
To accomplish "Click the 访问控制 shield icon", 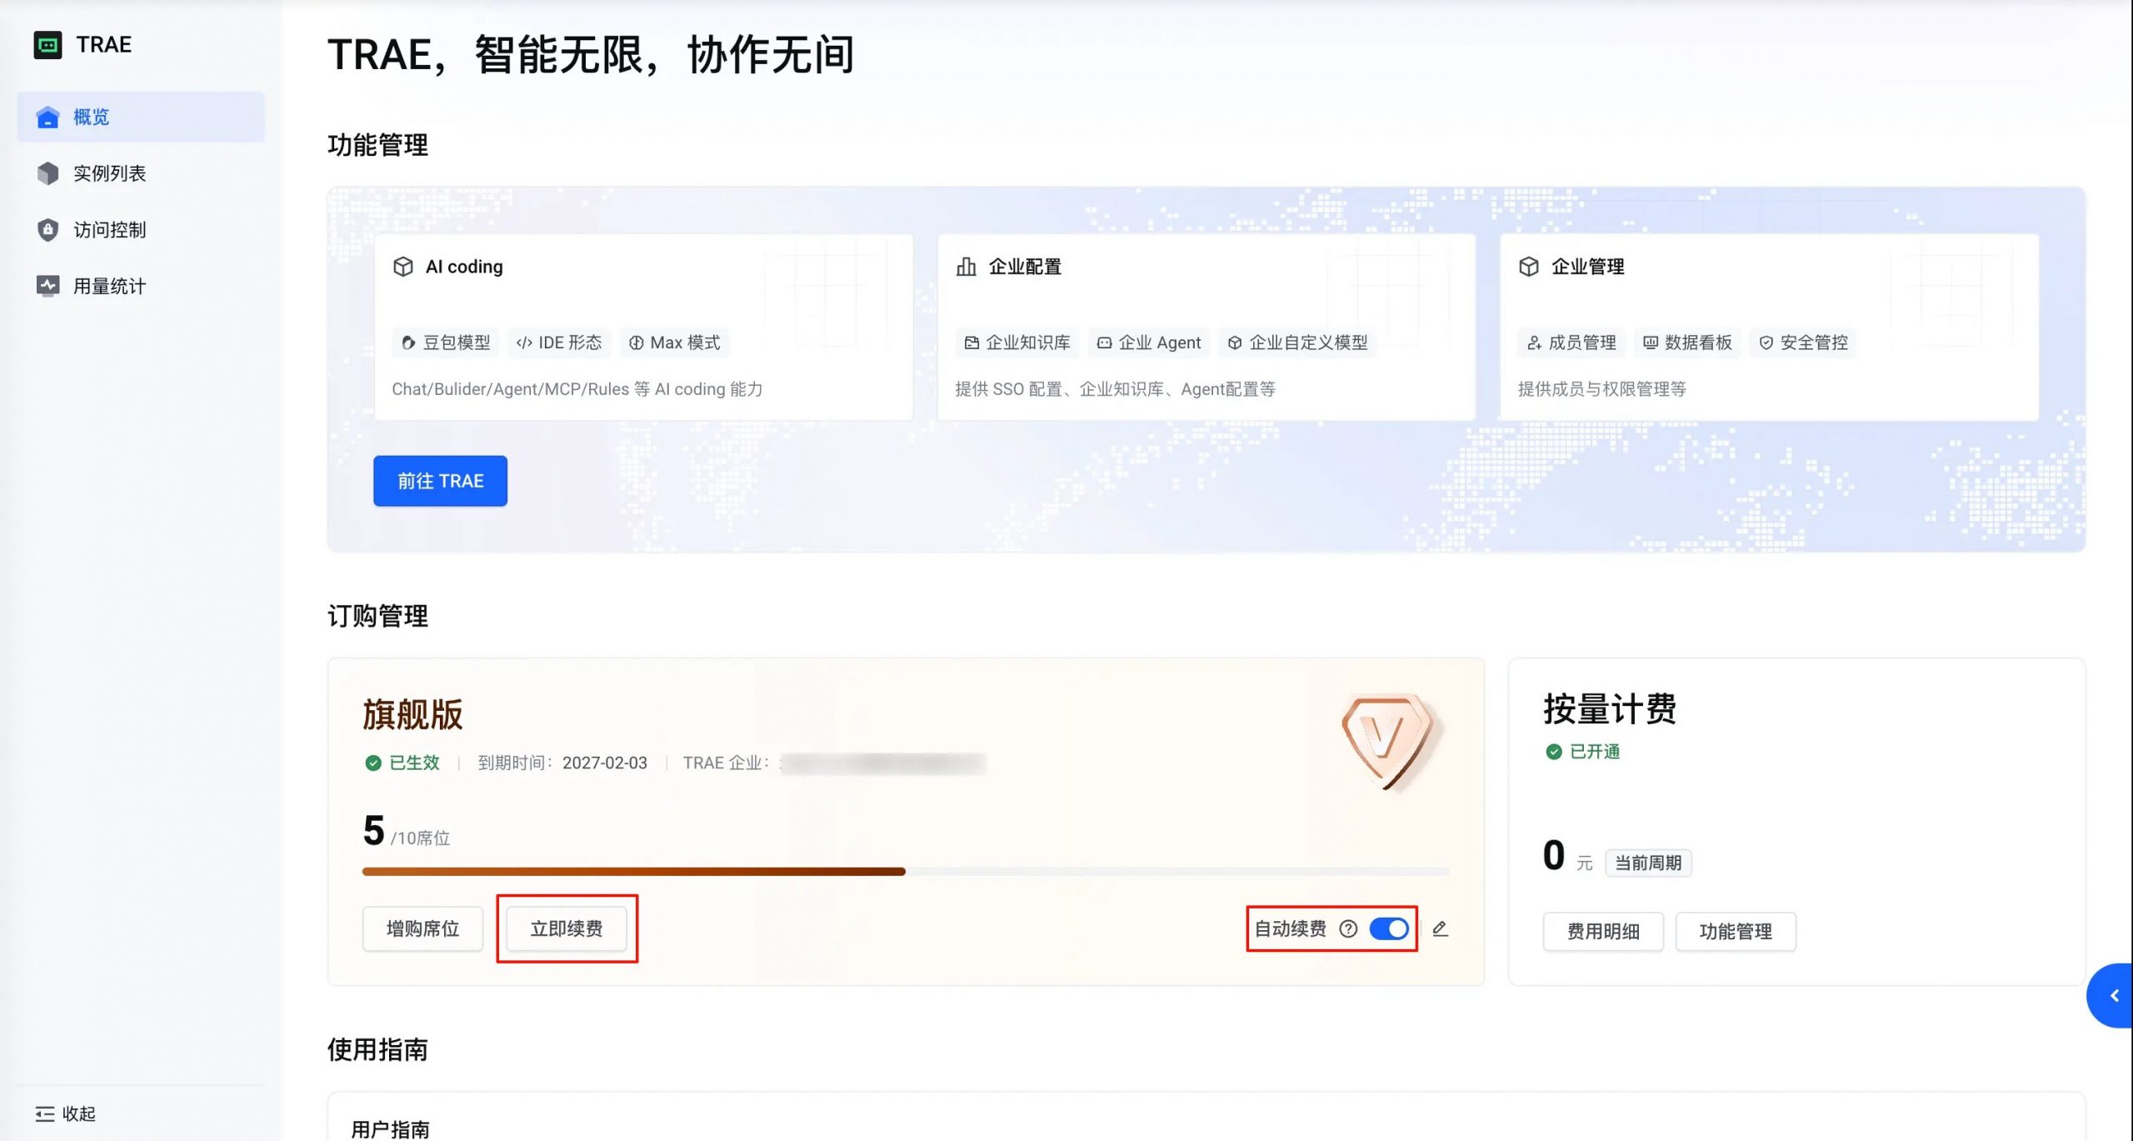I will tap(47, 229).
